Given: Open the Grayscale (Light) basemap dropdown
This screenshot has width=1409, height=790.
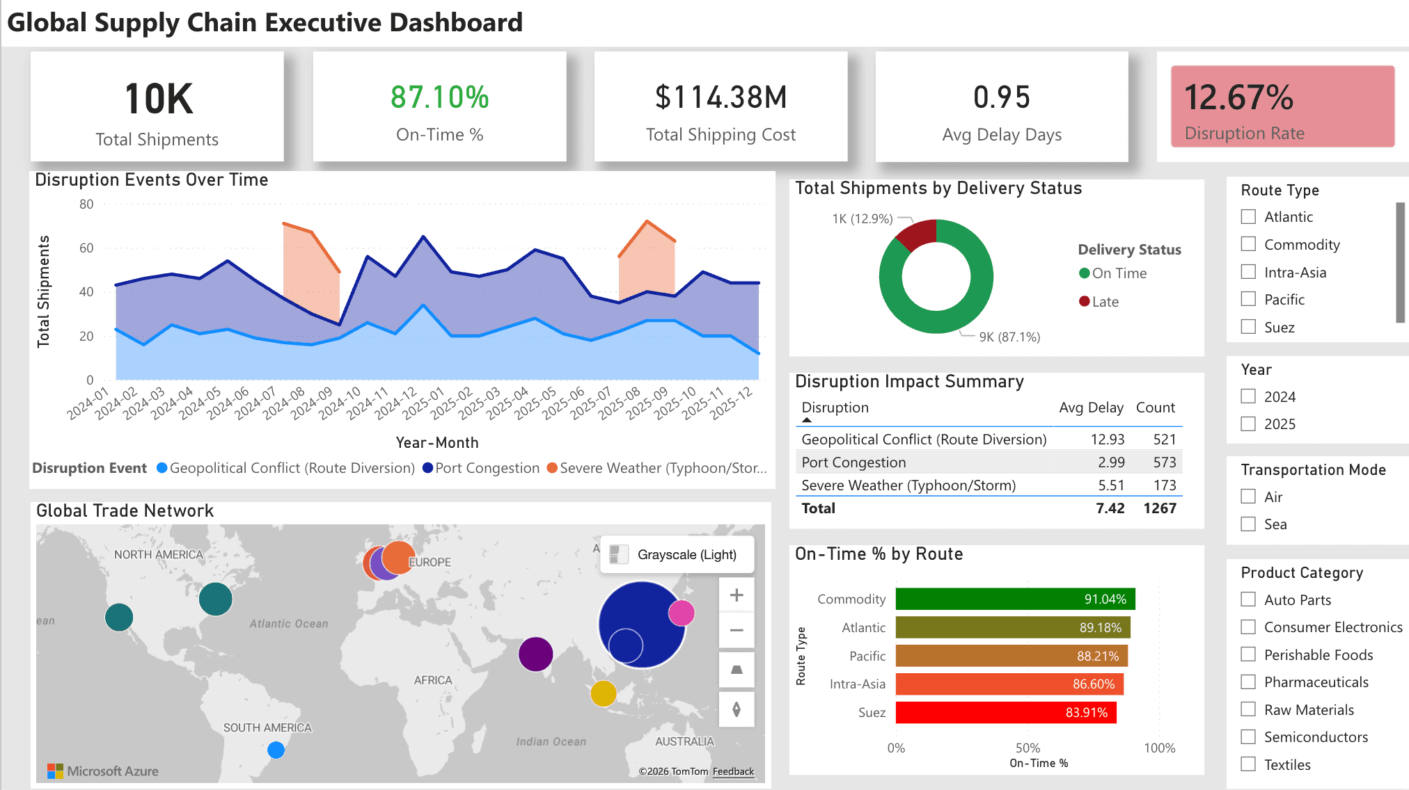Looking at the screenshot, I should pos(676,554).
